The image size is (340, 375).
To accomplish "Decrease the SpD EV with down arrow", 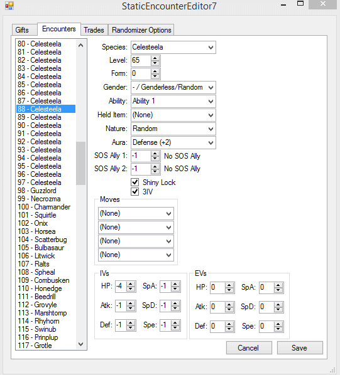I will pos(278,310).
